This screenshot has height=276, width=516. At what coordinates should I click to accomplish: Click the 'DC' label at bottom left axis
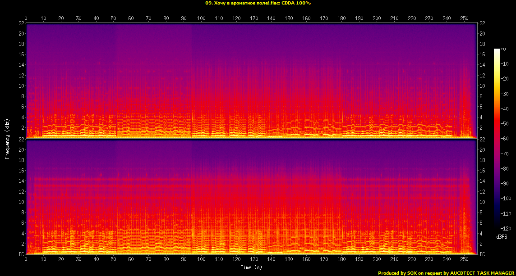click(x=21, y=254)
